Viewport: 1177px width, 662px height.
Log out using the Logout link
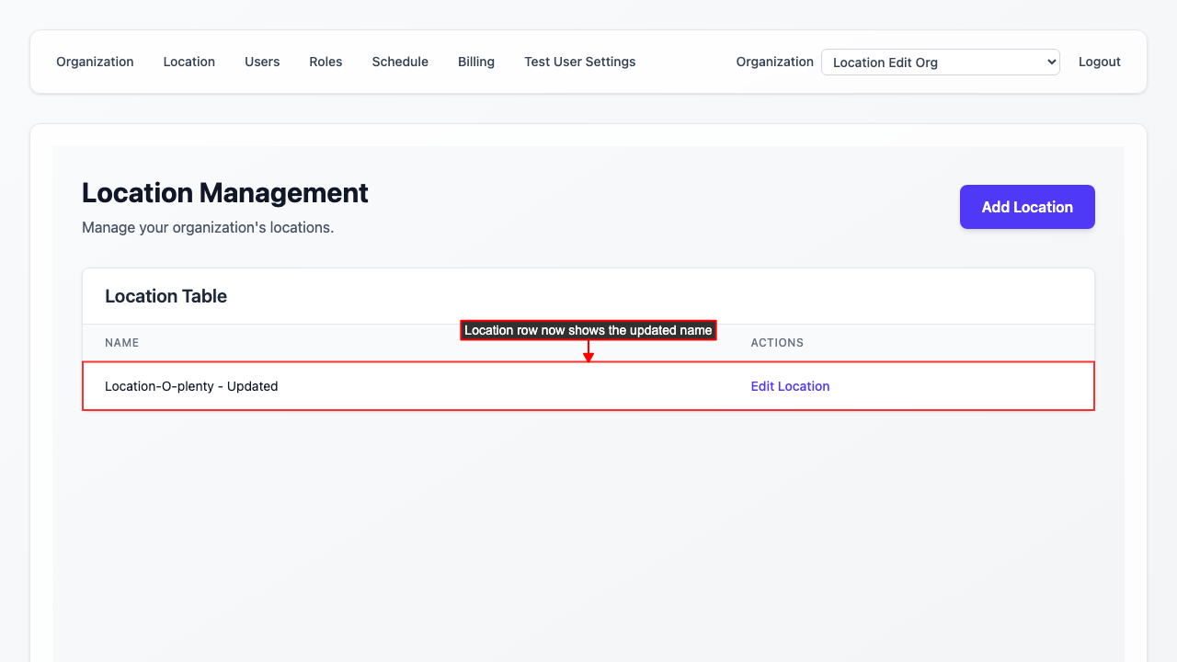click(1099, 62)
